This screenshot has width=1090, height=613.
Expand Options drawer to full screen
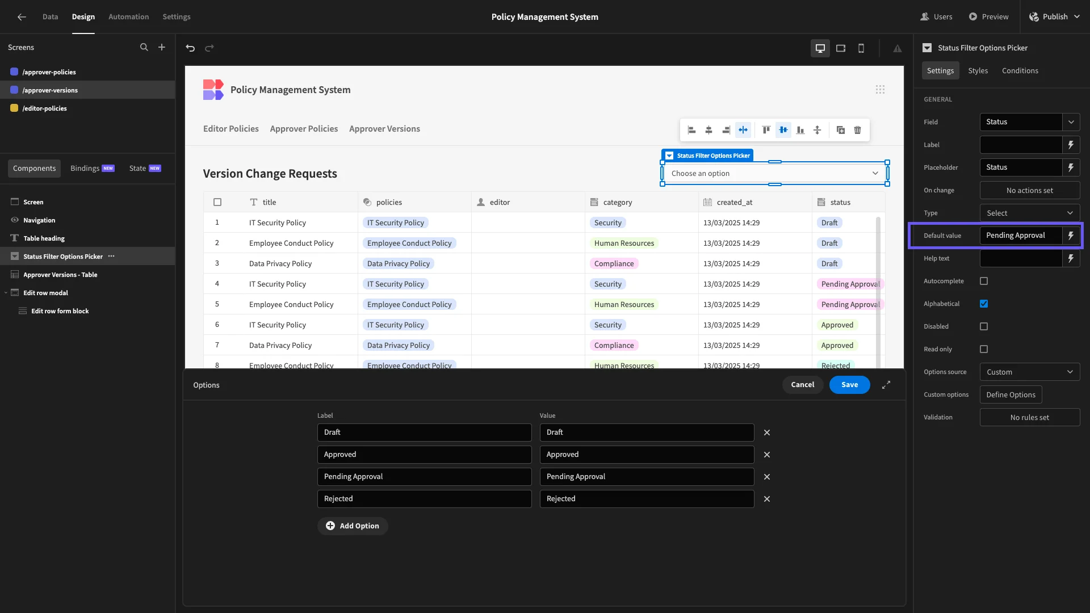[886, 385]
